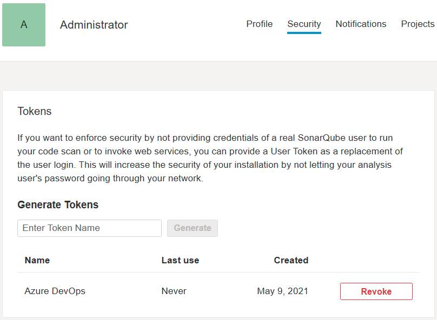This screenshot has width=437, height=320.
Task: Revoke the Azure DevOps token
Action: (376, 291)
